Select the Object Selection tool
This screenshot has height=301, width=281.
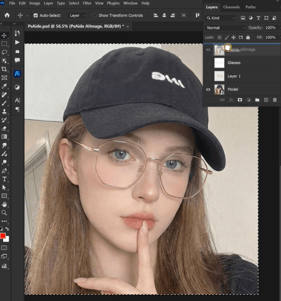[x=4, y=61]
